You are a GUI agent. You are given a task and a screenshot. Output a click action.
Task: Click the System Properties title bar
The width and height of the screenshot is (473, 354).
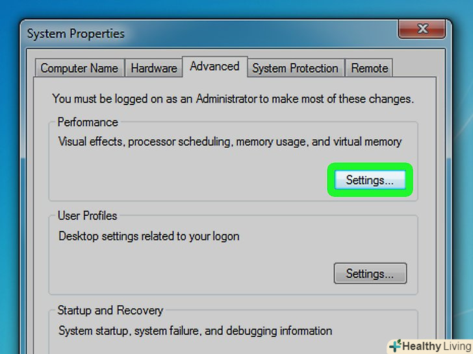pos(195,33)
